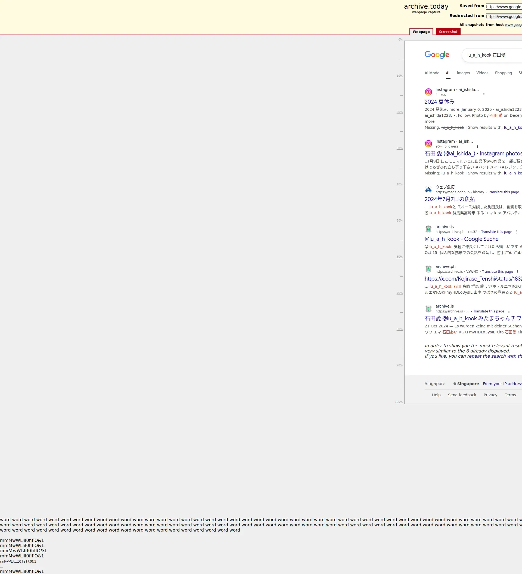Viewport: 522px width, 574px height.
Task: Switch to the Screenshot tab
Action: [448, 32]
